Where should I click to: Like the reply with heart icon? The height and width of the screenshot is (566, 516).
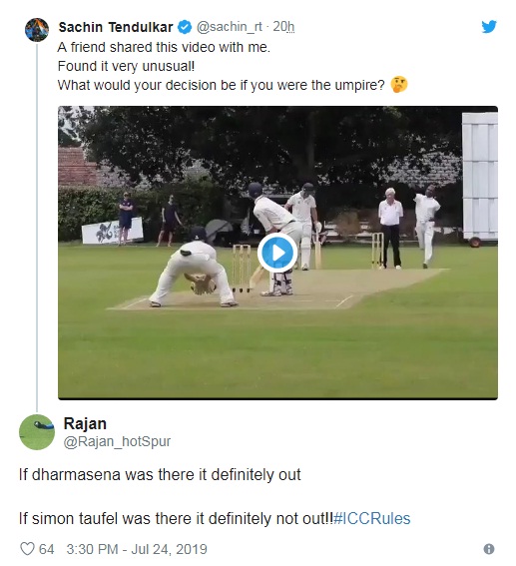coord(27,549)
